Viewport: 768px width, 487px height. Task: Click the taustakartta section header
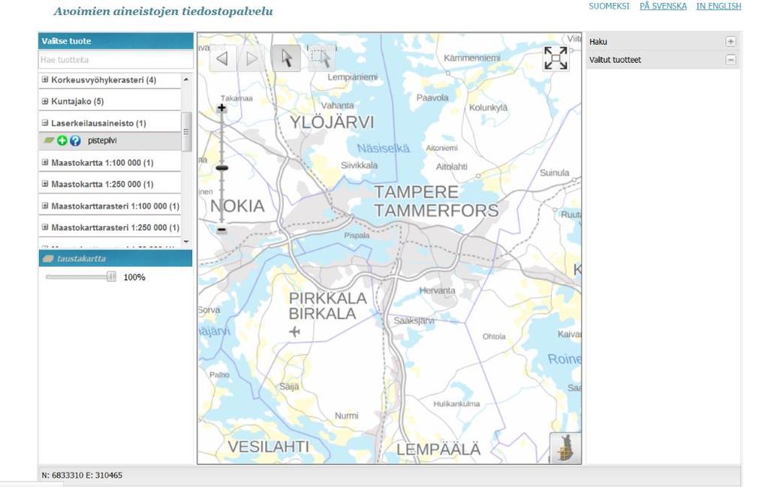(116, 258)
